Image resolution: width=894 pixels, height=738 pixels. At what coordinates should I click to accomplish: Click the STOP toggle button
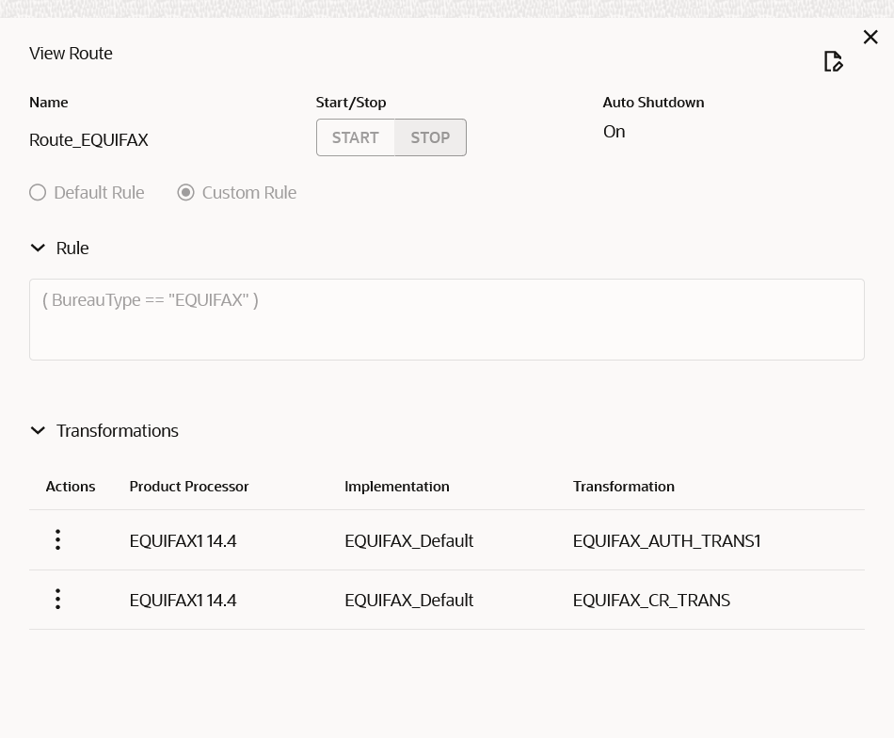430,137
